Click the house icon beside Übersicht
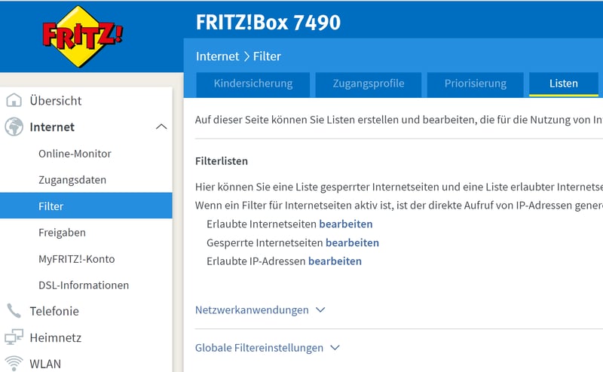Viewport: 603px width, 372px height. tap(14, 100)
